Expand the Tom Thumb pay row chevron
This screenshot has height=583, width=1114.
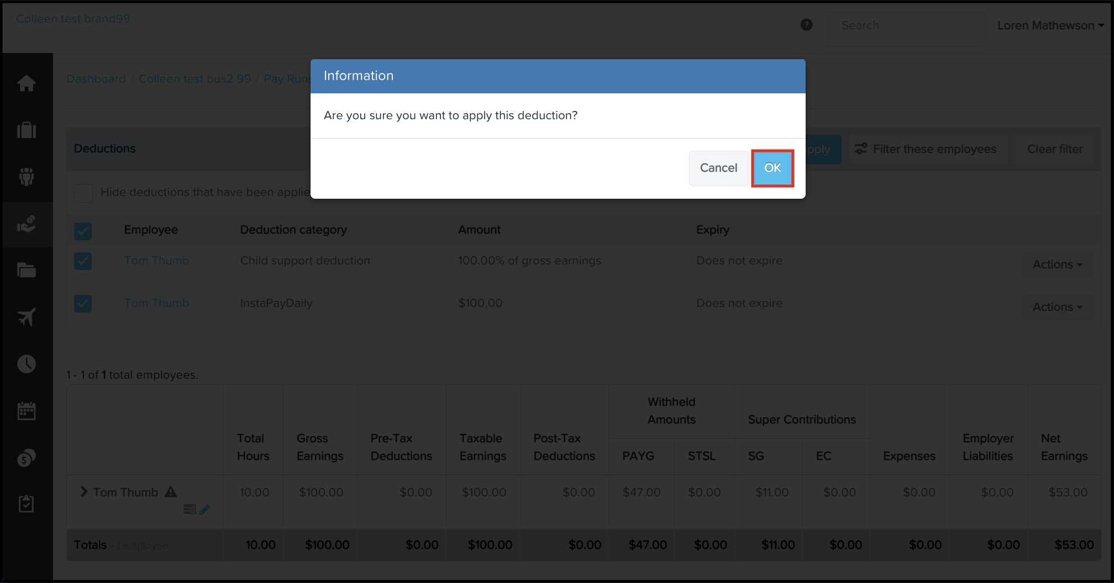(x=84, y=491)
